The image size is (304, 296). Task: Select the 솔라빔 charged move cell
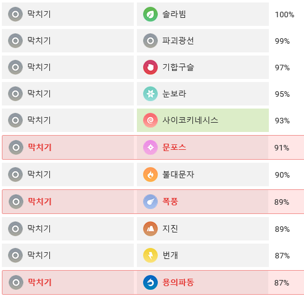pyautogui.click(x=203, y=14)
